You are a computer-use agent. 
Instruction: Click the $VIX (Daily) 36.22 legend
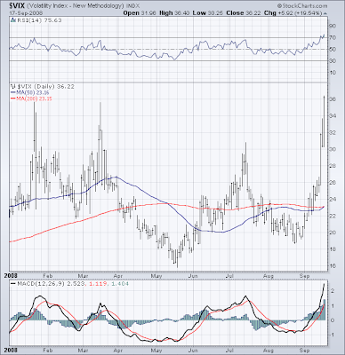point(45,86)
